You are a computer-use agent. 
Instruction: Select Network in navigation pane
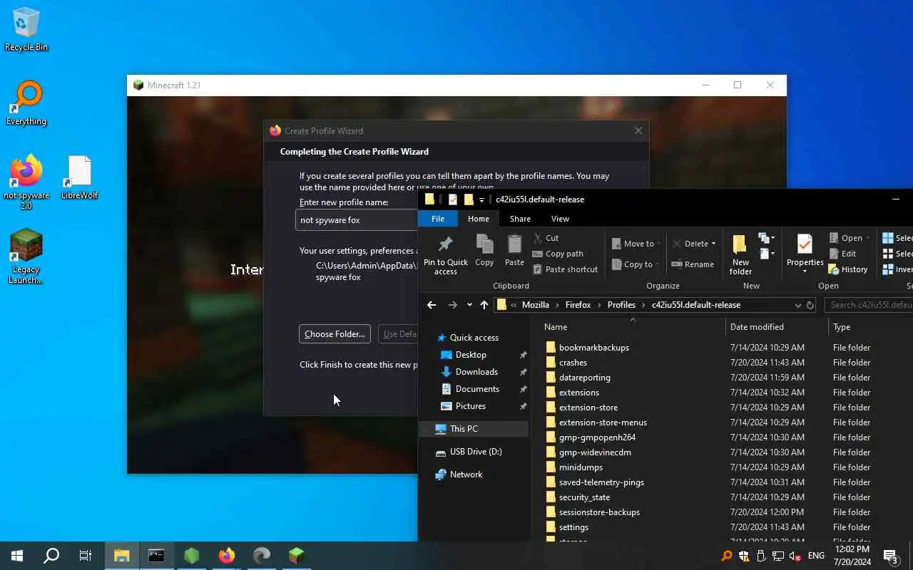466,475
